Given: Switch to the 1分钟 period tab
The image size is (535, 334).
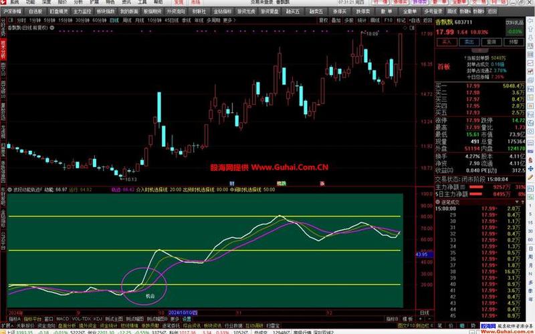Looking at the screenshot, I should pyautogui.click(x=35, y=21).
